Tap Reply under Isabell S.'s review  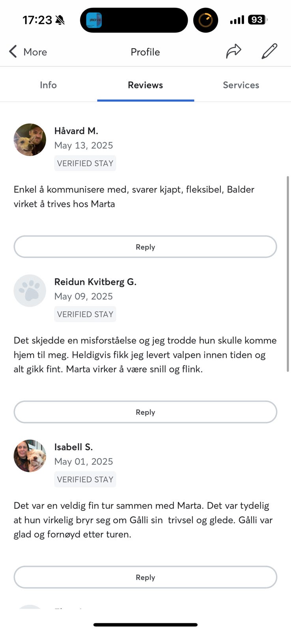point(145,577)
